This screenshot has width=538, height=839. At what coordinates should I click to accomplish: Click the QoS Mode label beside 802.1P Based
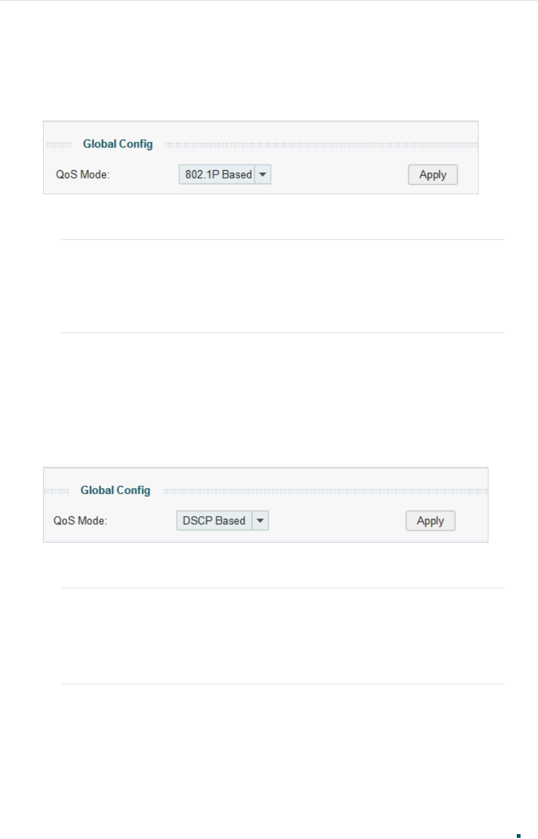(83, 175)
